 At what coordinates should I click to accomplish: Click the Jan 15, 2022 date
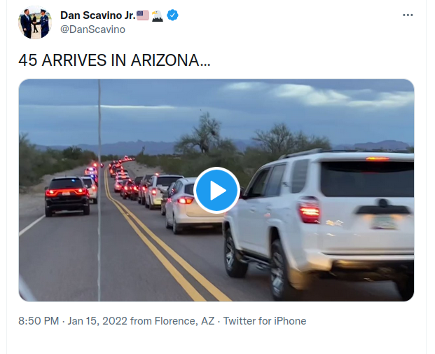(97, 321)
